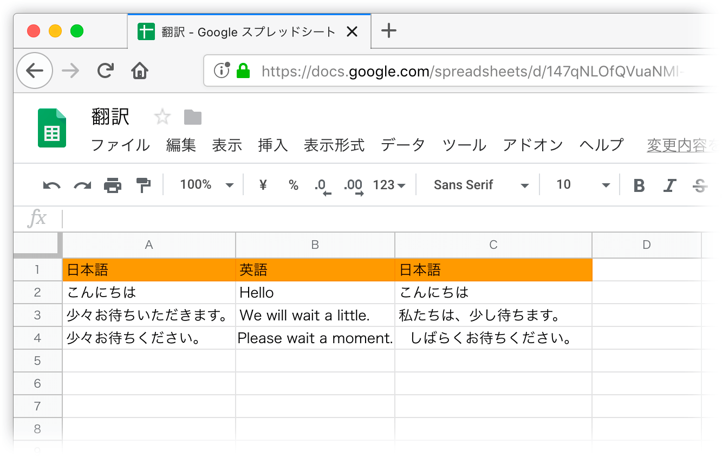This screenshot has height=456, width=722.
Task: Click the 変更内容 save status link
Action: [677, 145]
